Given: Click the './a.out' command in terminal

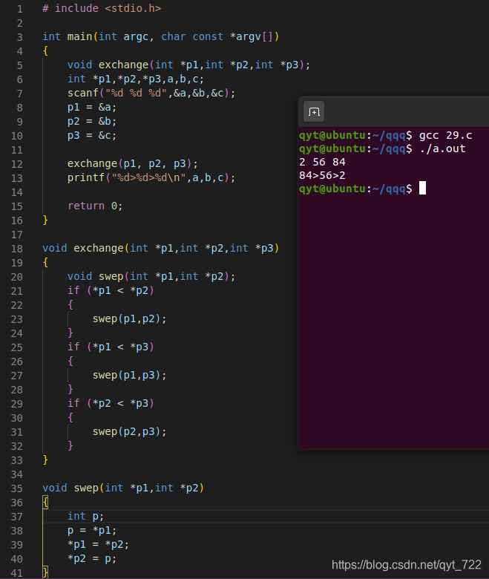Looking at the screenshot, I should pyautogui.click(x=442, y=148).
